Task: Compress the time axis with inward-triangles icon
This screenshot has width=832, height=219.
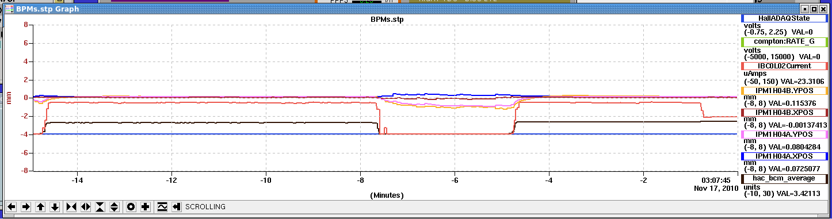Action: [71, 207]
